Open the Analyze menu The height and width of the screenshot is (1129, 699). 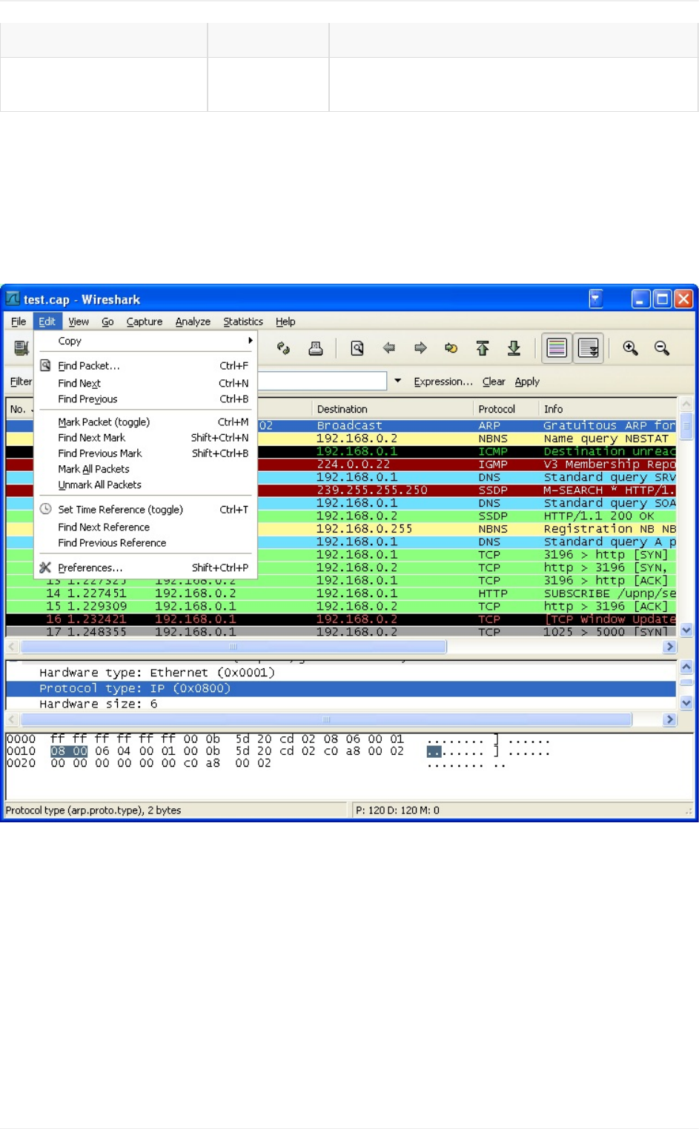pyautogui.click(x=193, y=322)
